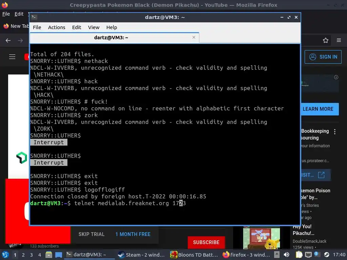Click the ad info icon
Viewport: 347px width, 260px height.
click(x=336, y=77)
